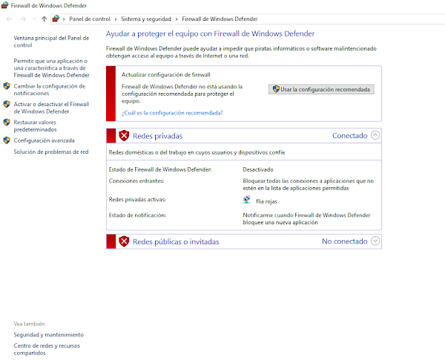The image size is (445, 361).
Task: Click Usar la configuración recomendada button
Action: point(321,89)
